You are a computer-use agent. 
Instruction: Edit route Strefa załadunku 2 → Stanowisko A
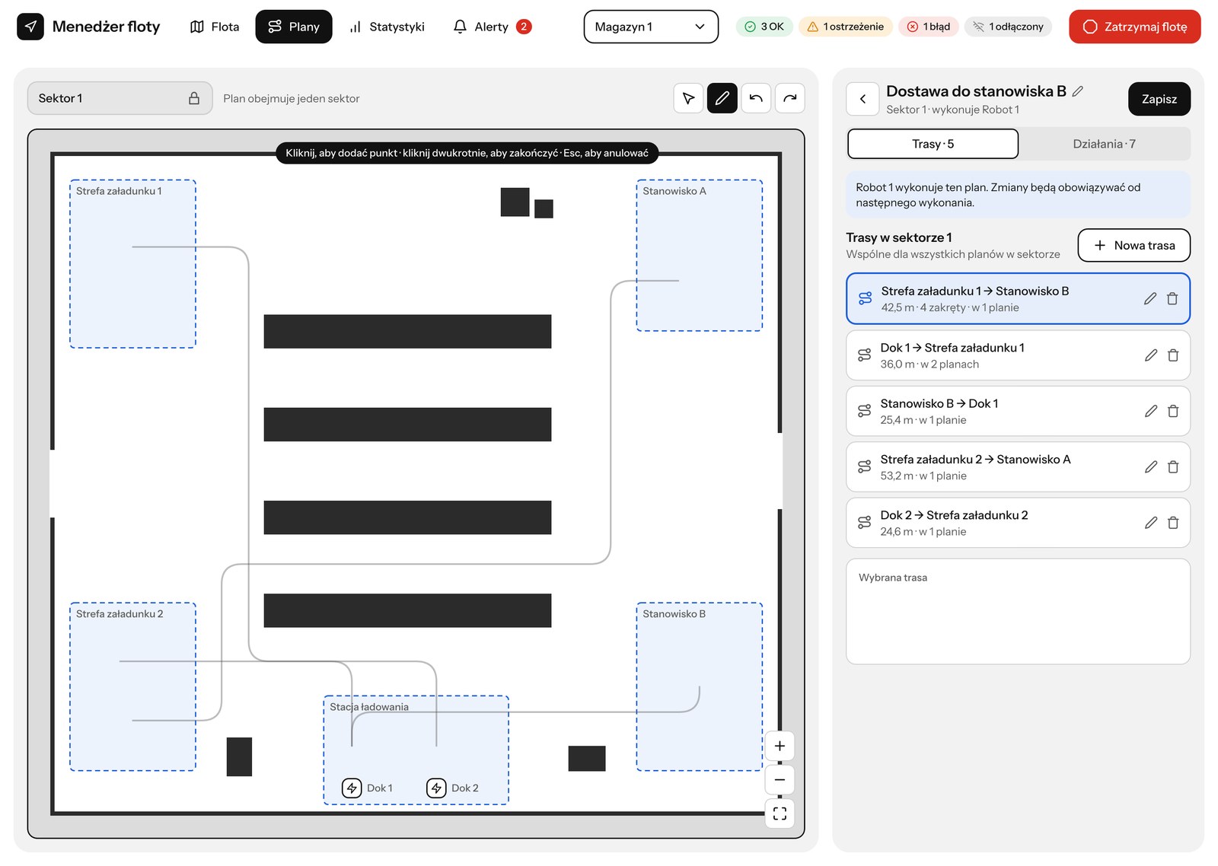1151,466
